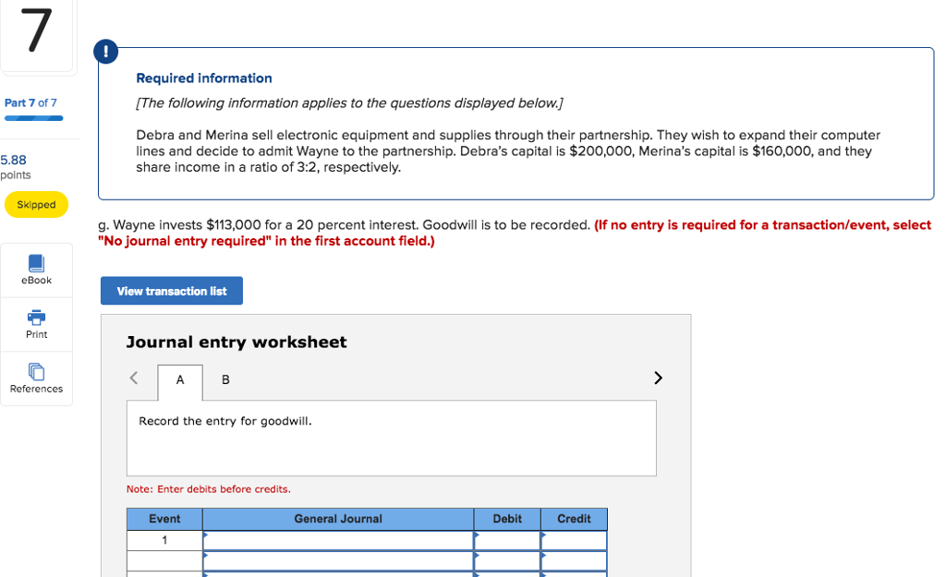
Task: Click the 5.88 points text
Action: [x=15, y=166]
